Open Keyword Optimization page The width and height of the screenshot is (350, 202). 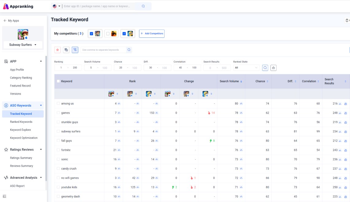tap(24, 138)
